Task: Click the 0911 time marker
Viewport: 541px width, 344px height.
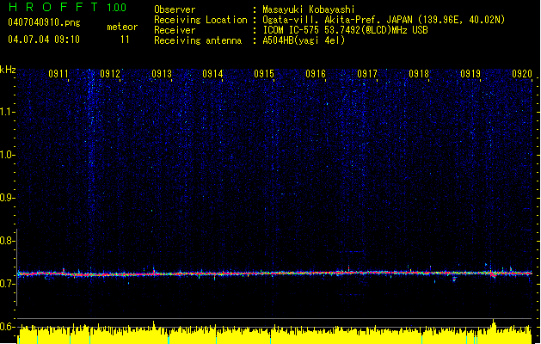Action: (58, 74)
